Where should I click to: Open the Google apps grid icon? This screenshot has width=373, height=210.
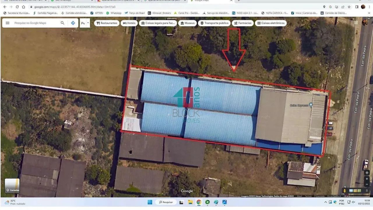[x=356, y=22]
